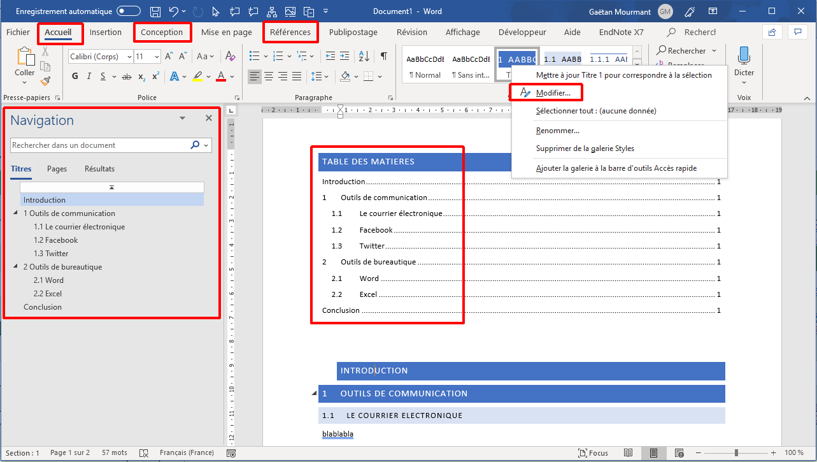Close the Navigation pane
817x462 pixels.
[208, 118]
